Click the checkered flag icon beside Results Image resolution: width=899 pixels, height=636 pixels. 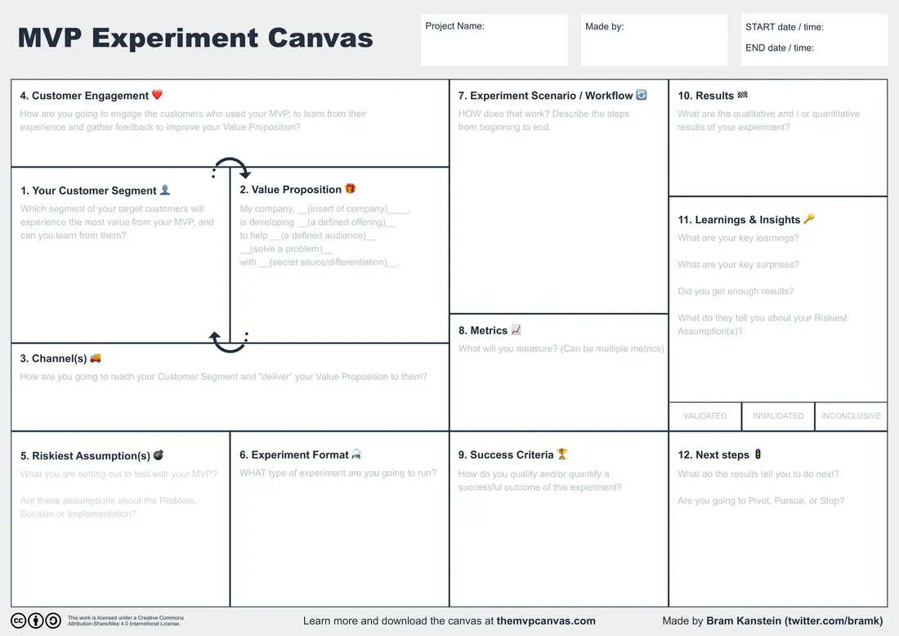point(742,95)
